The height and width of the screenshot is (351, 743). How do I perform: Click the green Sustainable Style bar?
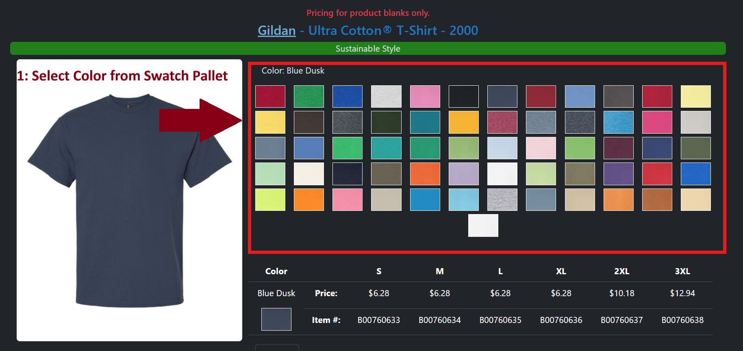(x=368, y=48)
